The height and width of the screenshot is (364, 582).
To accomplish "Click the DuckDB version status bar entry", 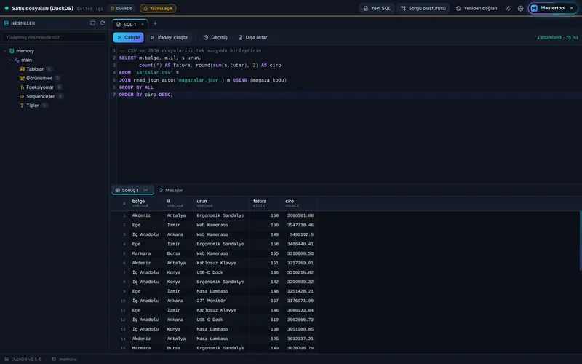I will (23, 359).
